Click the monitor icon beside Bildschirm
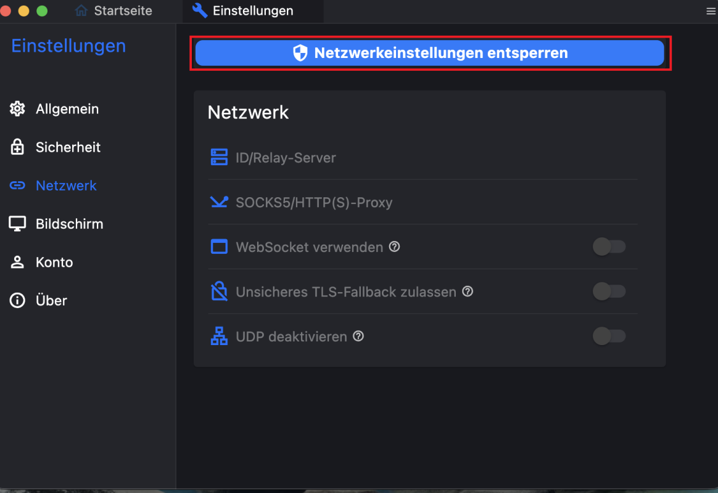 tap(17, 224)
